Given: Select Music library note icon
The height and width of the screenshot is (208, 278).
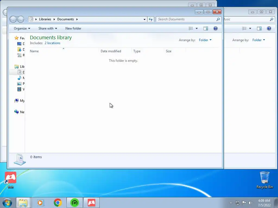Looking at the screenshot, I should point(19,78).
